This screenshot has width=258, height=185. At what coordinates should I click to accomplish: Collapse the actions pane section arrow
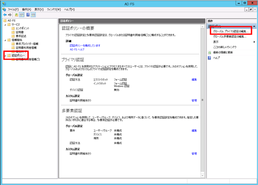pos(254,26)
